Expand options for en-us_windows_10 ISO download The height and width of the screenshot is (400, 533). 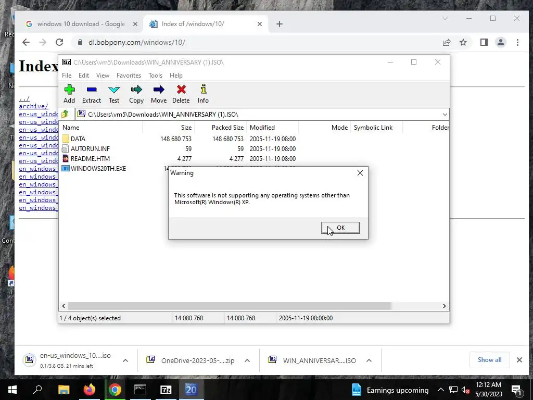point(125,360)
